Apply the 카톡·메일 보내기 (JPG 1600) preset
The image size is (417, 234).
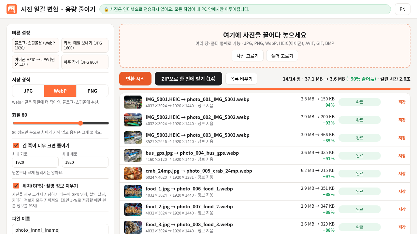pyautogui.click(x=85, y=45)
